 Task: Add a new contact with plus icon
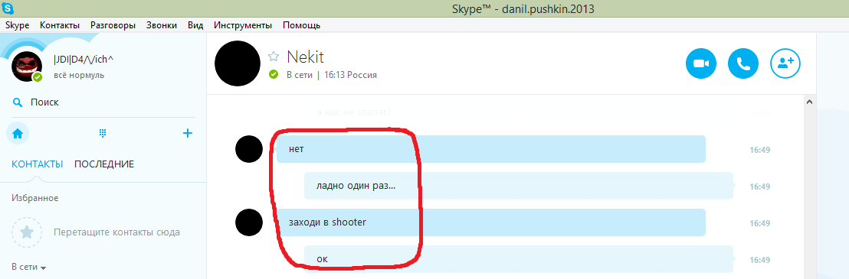coord(187,133)
